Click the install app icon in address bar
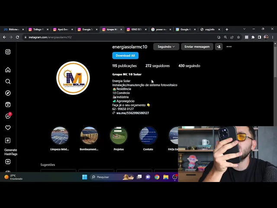 pos(219,37)
